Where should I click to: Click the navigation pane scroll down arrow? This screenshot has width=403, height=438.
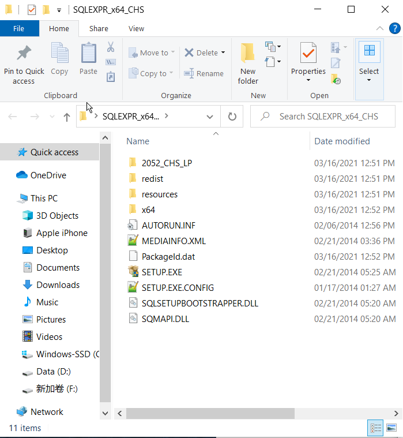(105, 413)
